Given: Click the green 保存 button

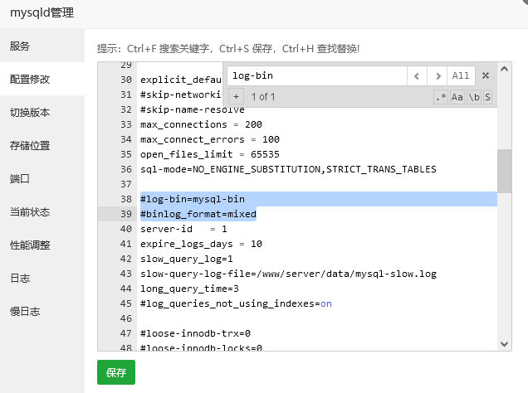Looking at the screenshot, I should (116, 372).
